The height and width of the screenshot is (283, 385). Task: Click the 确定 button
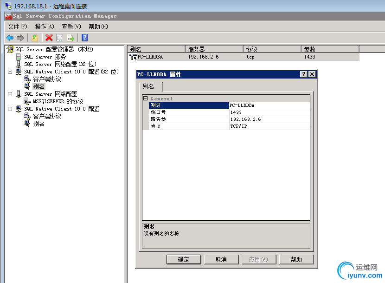coord(183,259)
